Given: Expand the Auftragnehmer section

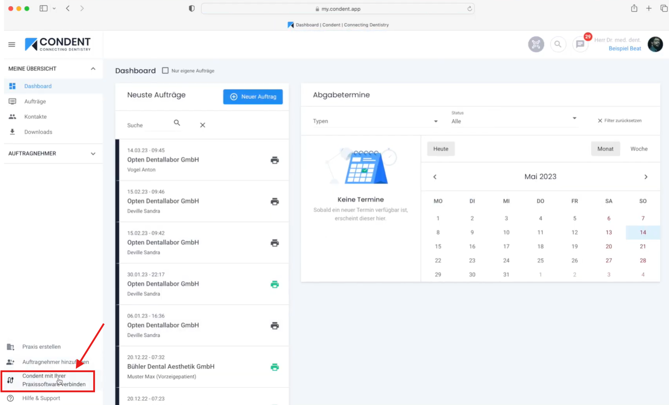Looking at the screenshot, I should click(93, 153).
